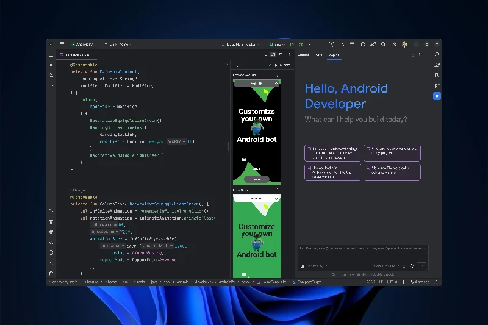Select the HomeScreen.kt editor tab
488x325 pixels.
coord(77,55)
